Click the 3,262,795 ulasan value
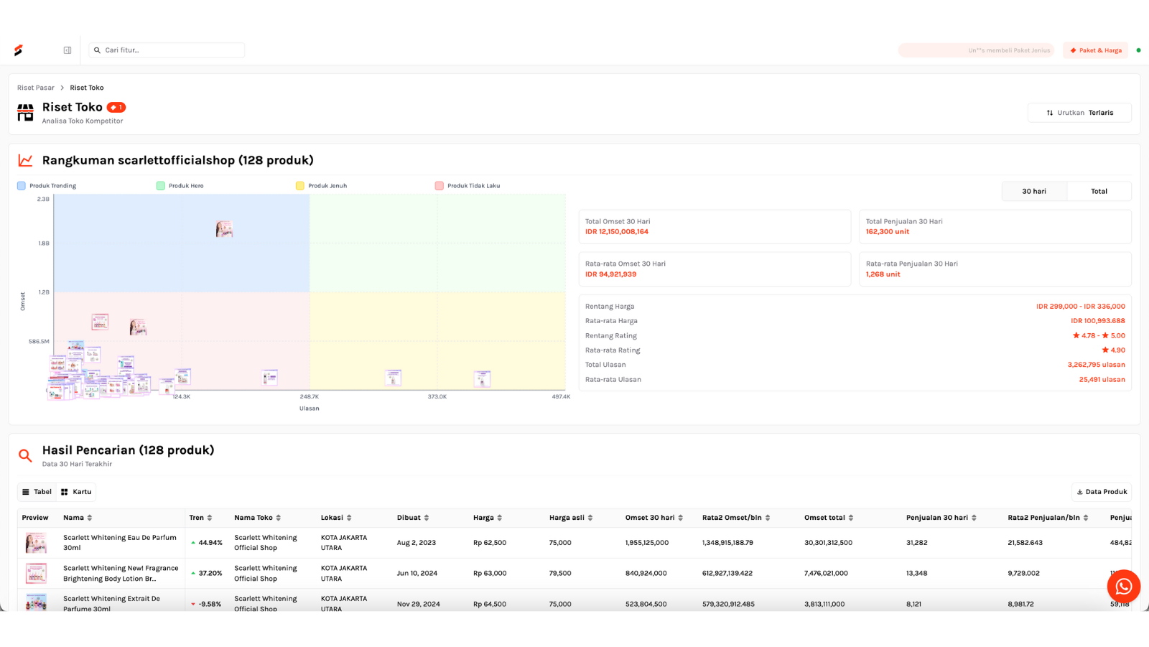1149x647 pixels. click(x=1097, y=365)
